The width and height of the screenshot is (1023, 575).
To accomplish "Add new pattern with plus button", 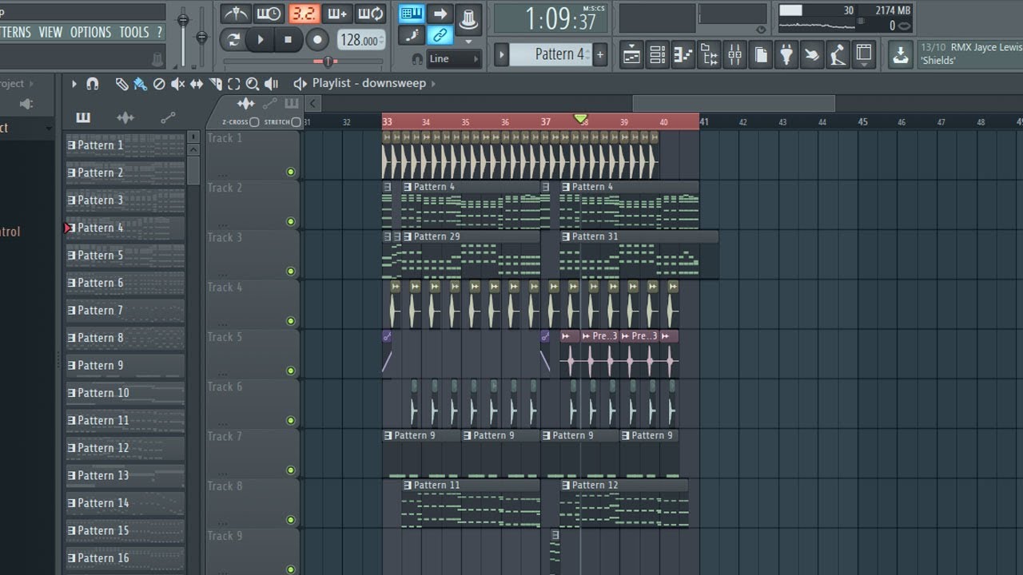I will [x=600, y=54].
